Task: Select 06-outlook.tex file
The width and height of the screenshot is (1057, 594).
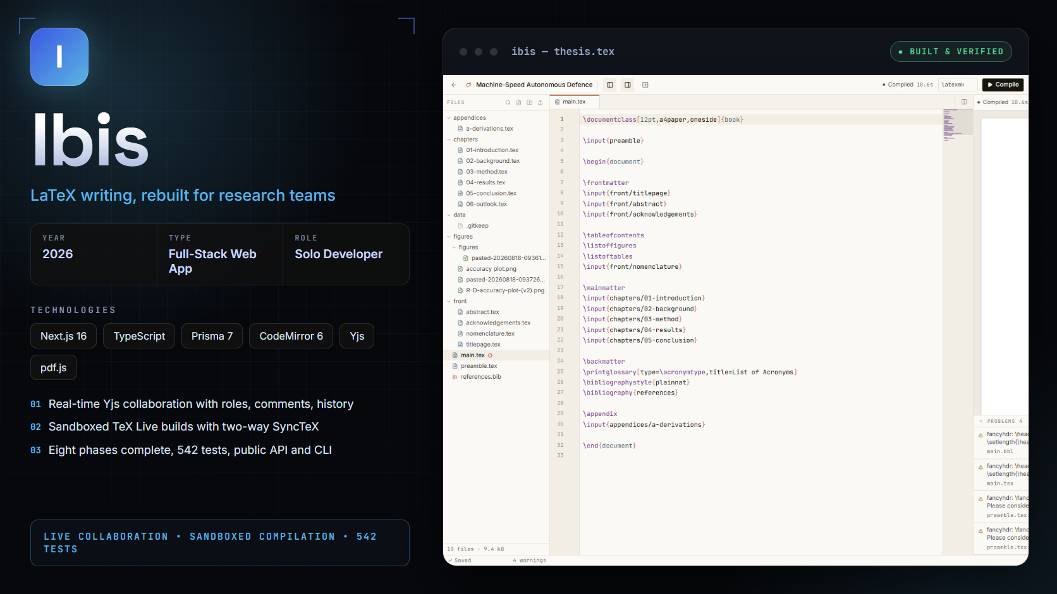Action: pos(496,205)
